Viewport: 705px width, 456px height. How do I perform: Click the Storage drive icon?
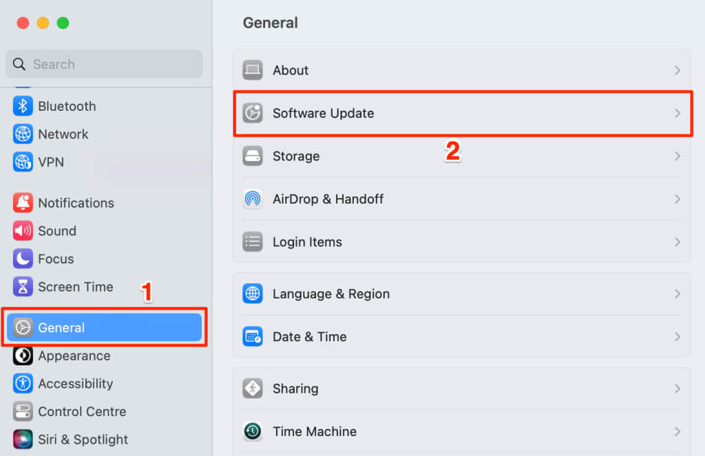point(253,156)
